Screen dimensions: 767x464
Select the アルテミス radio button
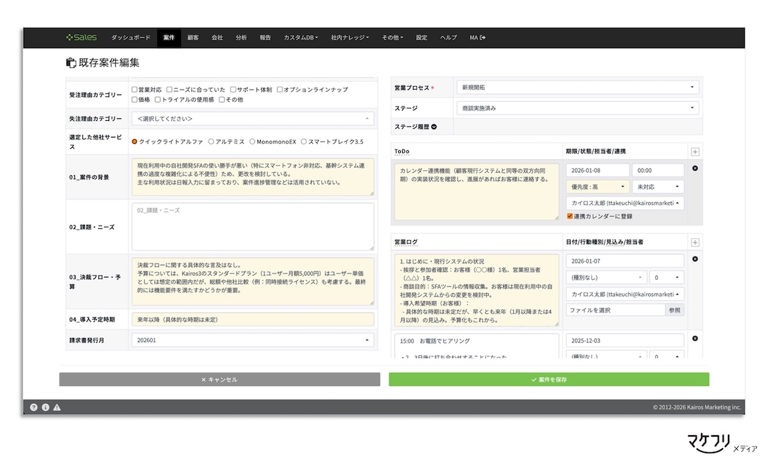point(211,142)
